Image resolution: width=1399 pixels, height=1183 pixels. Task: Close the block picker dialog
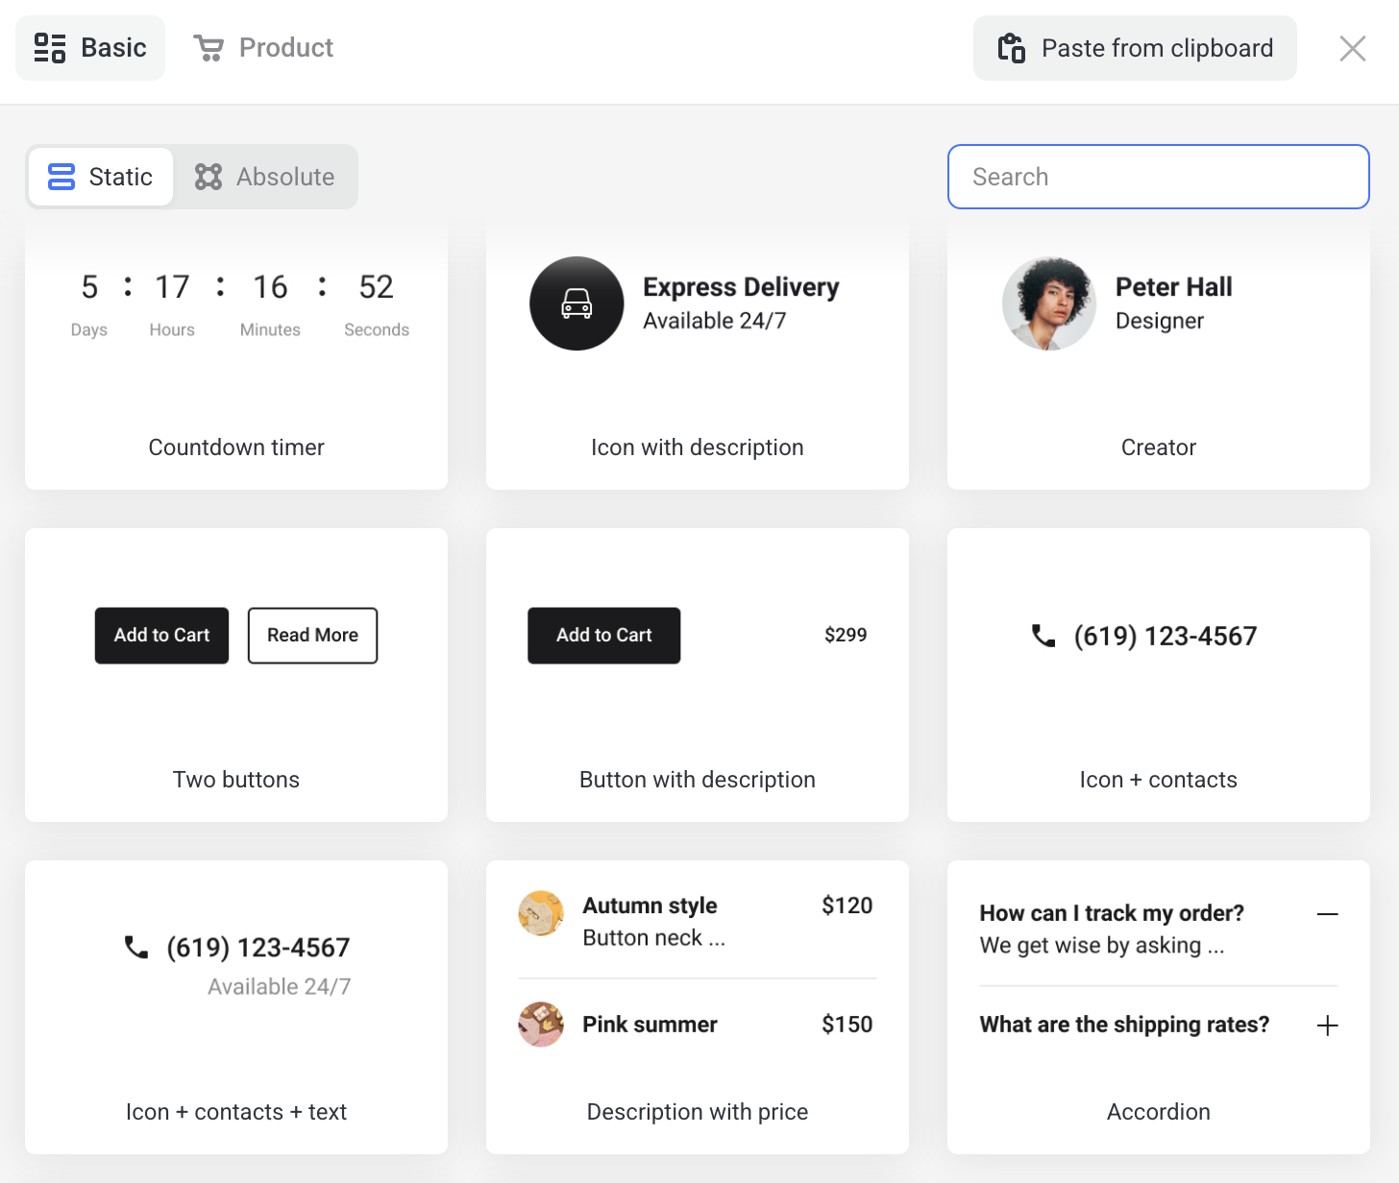pyautogui.click(x=1352, y=48)
